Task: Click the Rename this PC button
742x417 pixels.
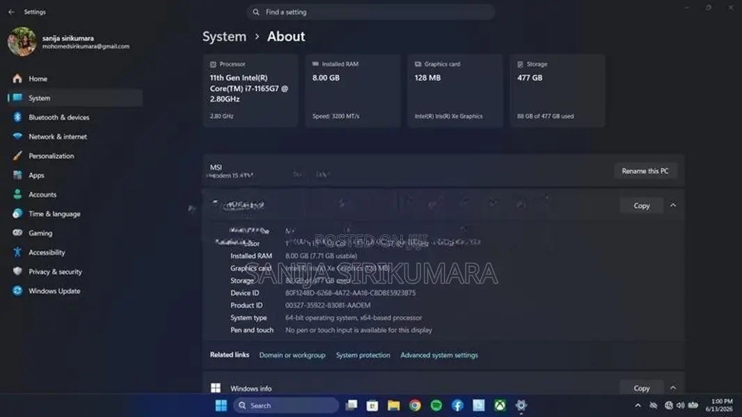Action: 645,171
